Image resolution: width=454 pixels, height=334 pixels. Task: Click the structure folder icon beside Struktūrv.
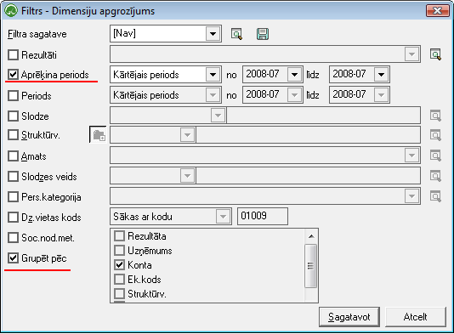(x=99, y=135)
